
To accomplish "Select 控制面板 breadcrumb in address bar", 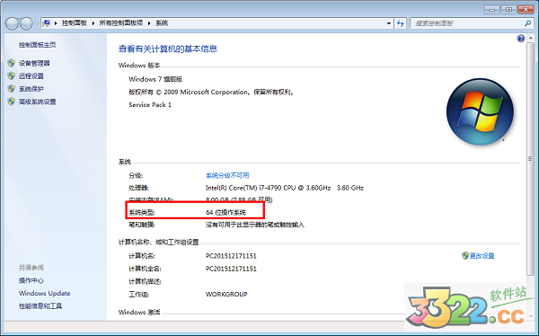I will 74,23.
